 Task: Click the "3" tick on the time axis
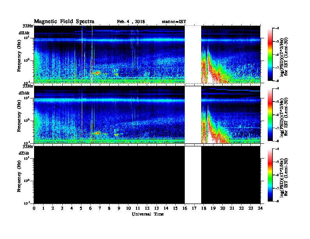click(62, 208)
